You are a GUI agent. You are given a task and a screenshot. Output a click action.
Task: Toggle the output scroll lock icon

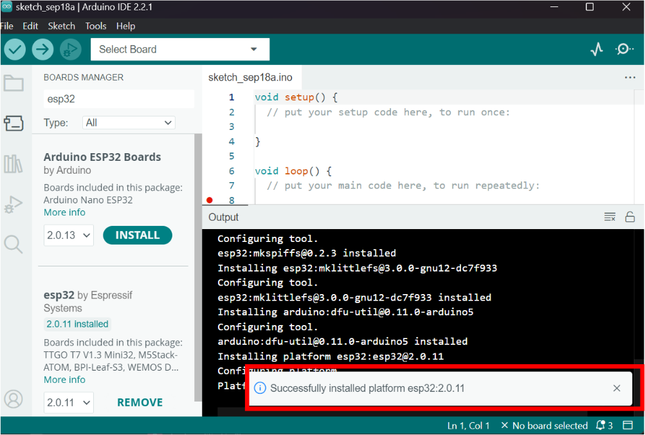(630, 217)
